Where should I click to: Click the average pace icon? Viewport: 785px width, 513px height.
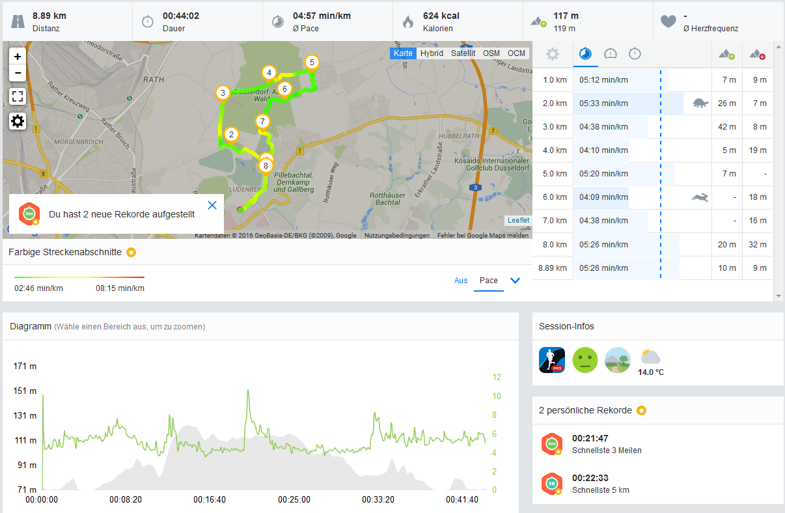coord(278,21)
